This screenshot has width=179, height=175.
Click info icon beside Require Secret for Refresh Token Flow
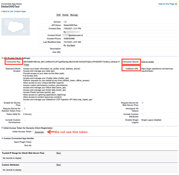click(22, 111)
